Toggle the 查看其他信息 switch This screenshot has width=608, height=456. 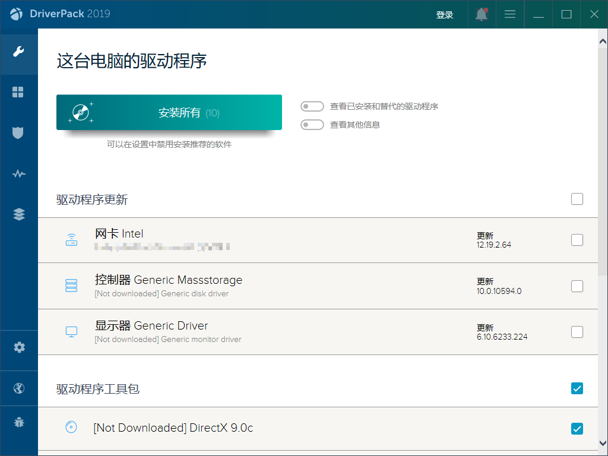pos(312,125)
